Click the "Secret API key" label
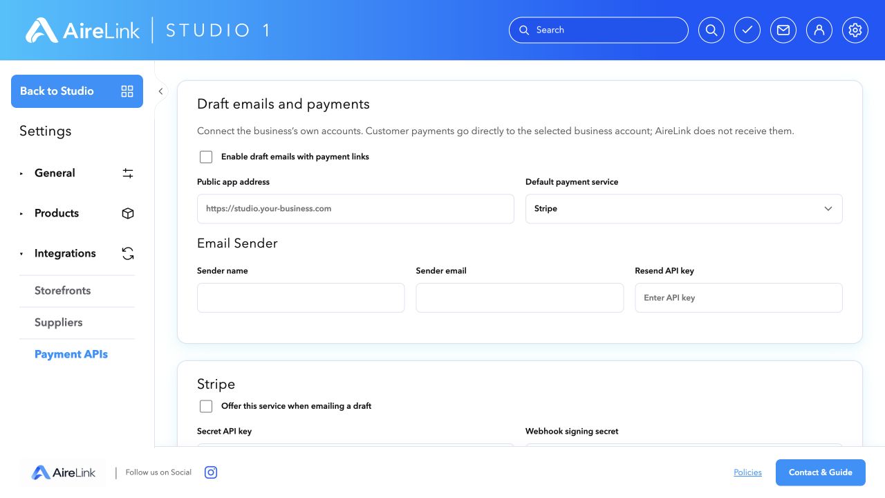Viewport: 885px width, 498px height. point(224,432)
